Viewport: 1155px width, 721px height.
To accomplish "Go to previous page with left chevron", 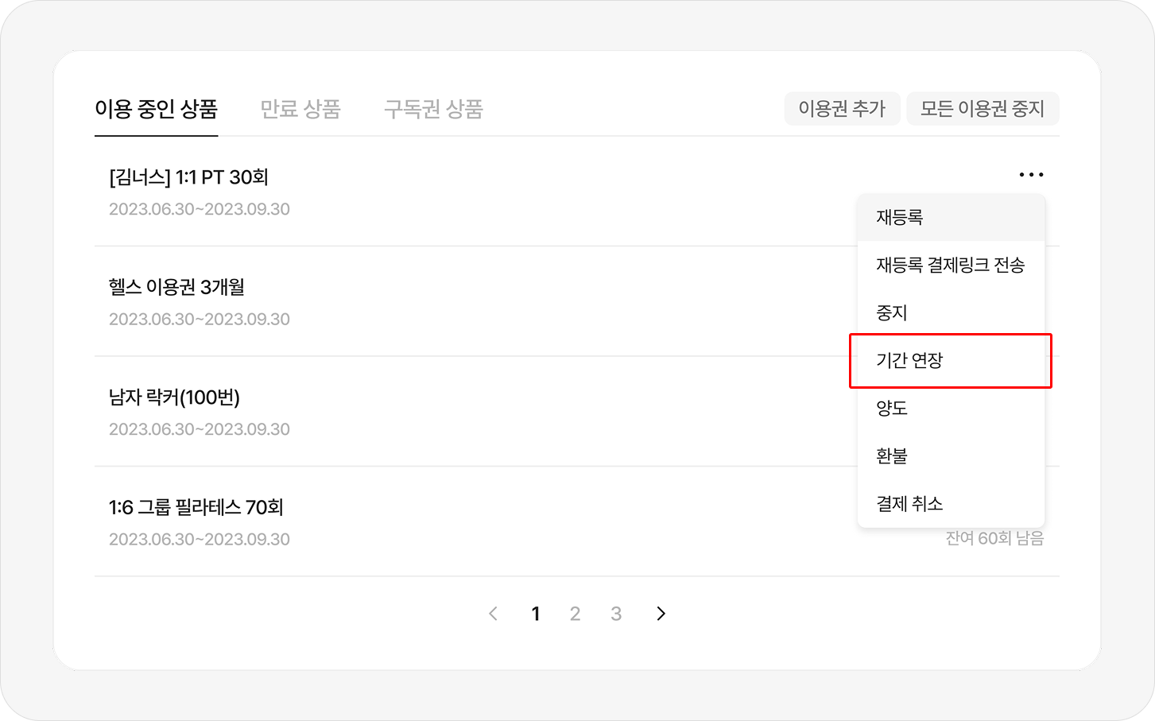I will pos(493,614).
